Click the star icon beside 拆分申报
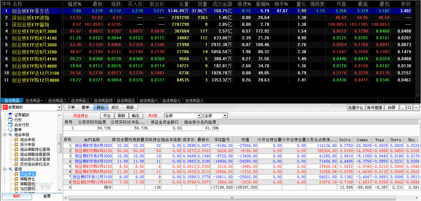The image size is (421, 201). click(x=17, y=144)
